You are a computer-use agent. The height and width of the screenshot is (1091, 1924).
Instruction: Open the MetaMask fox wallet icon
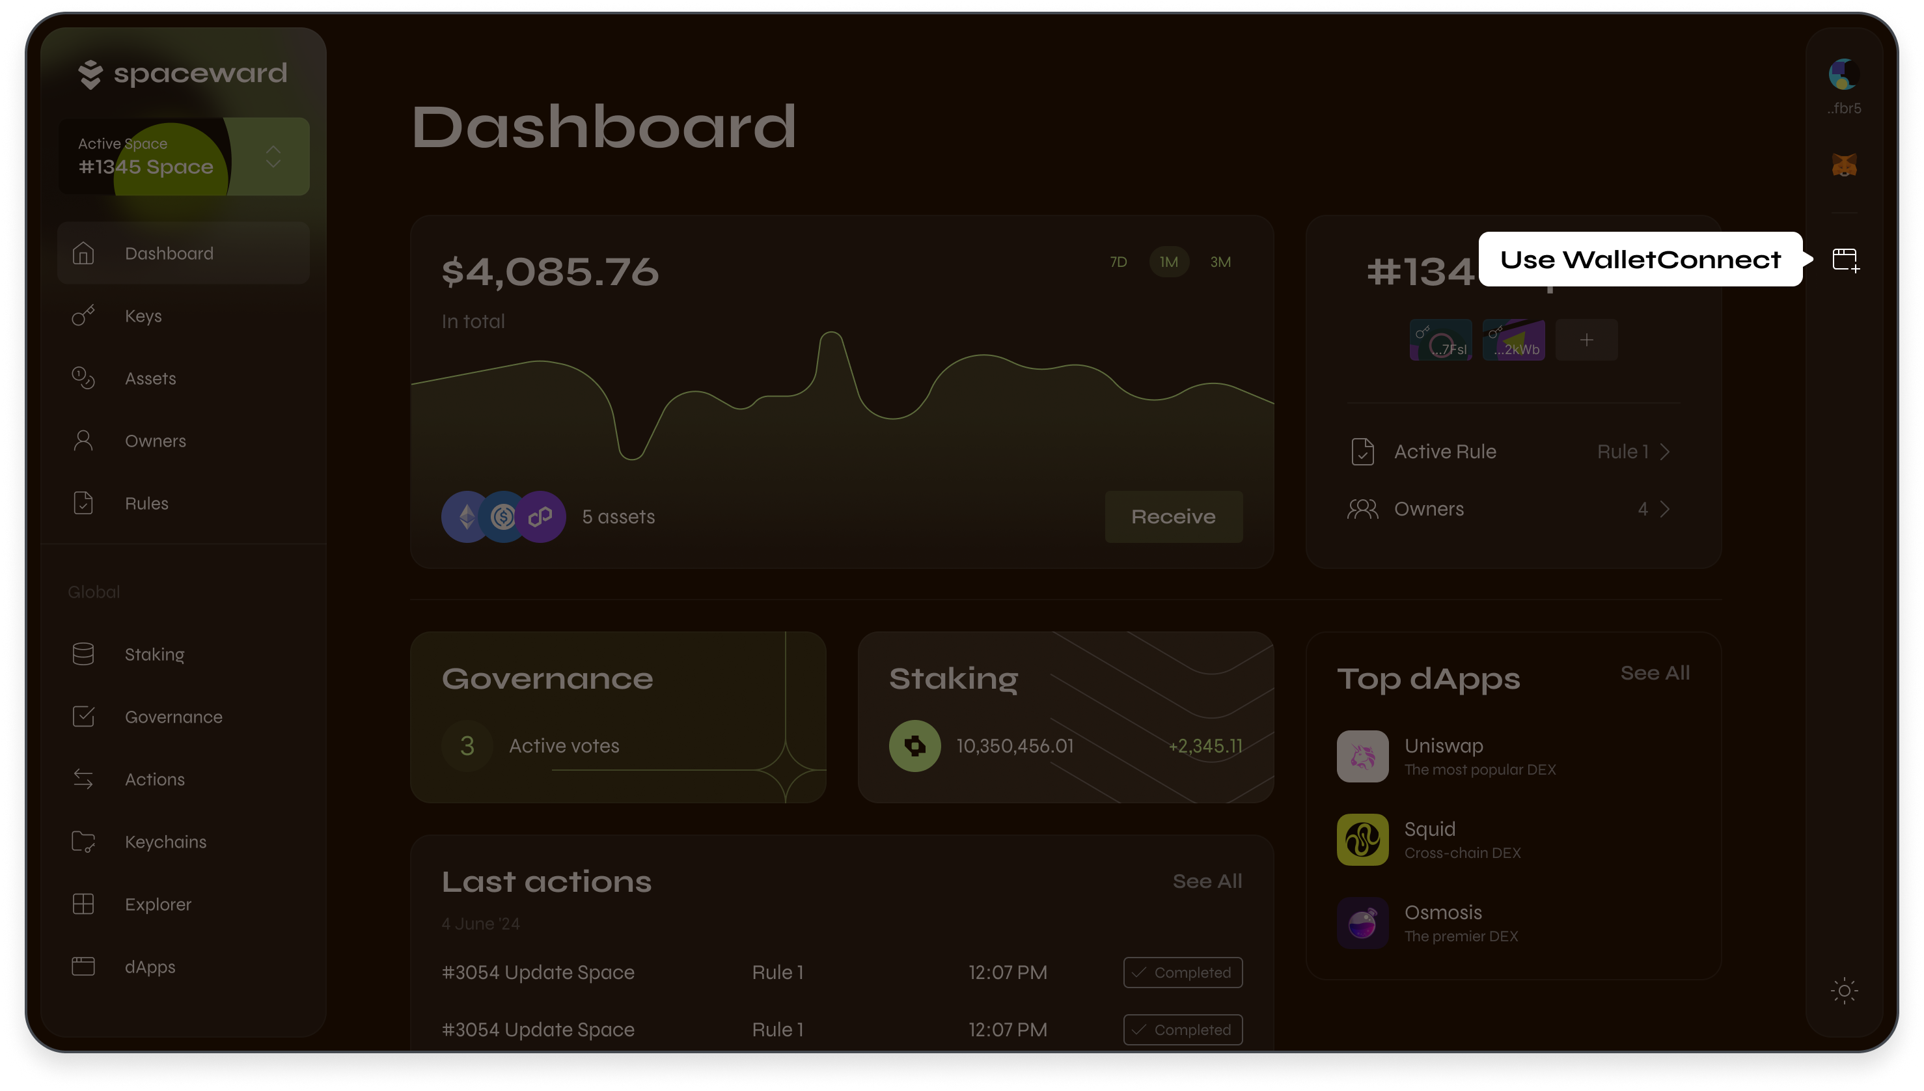coord(1844,165)
